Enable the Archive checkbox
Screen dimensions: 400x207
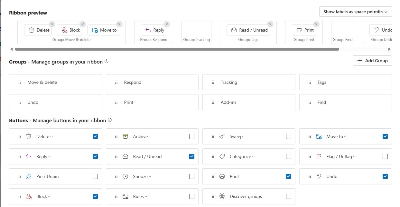(192, 136)
